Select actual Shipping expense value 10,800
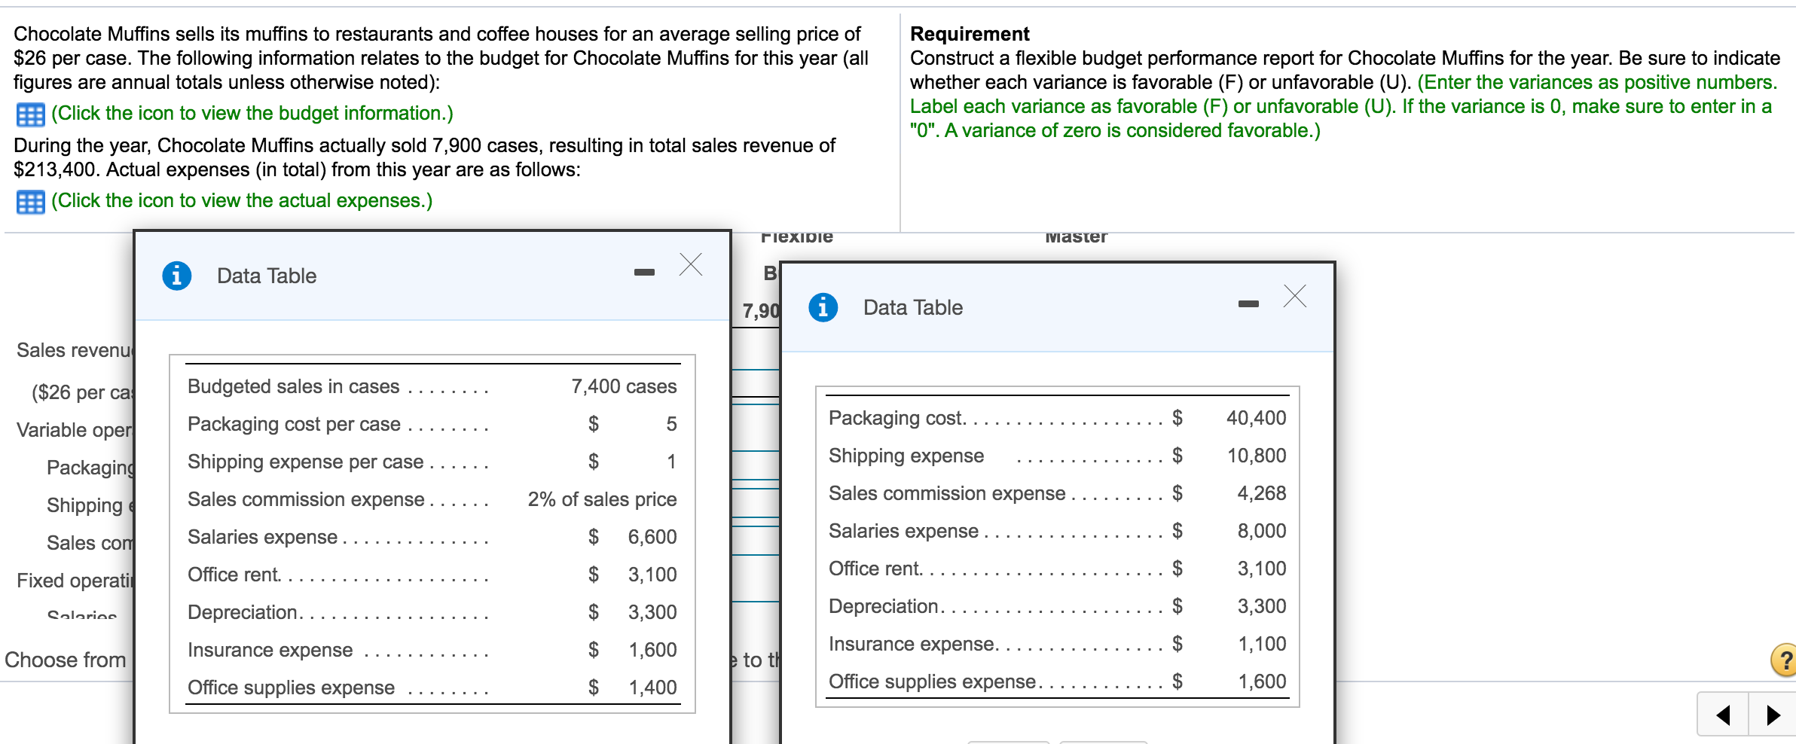Viewport: 1796px width, 744px height. pyautogui.click(x=1256, y=456)
